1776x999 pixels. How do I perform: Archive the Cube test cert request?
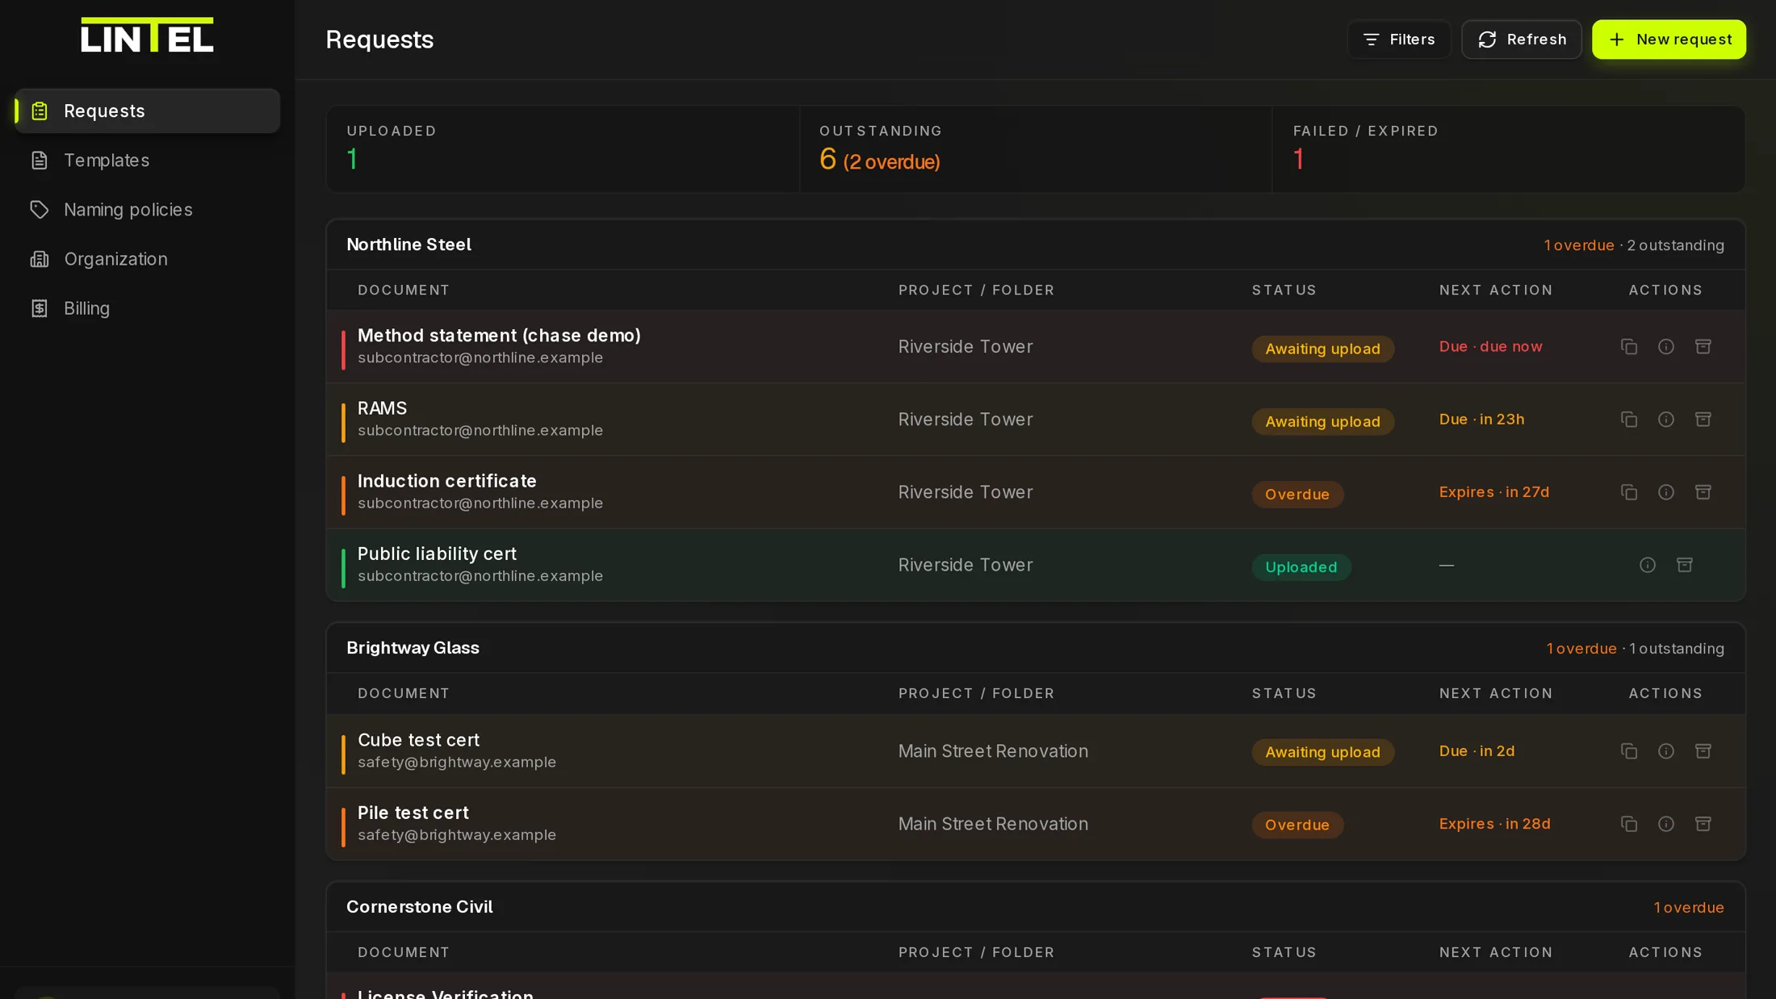click(1703, 751)
